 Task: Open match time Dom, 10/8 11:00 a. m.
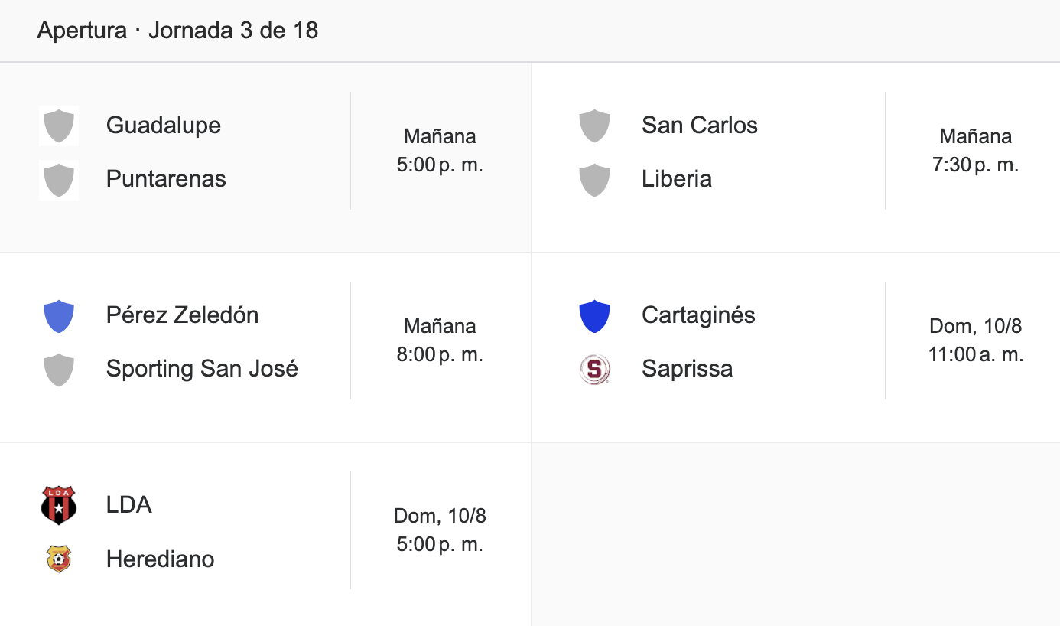[x=975, y=341]
